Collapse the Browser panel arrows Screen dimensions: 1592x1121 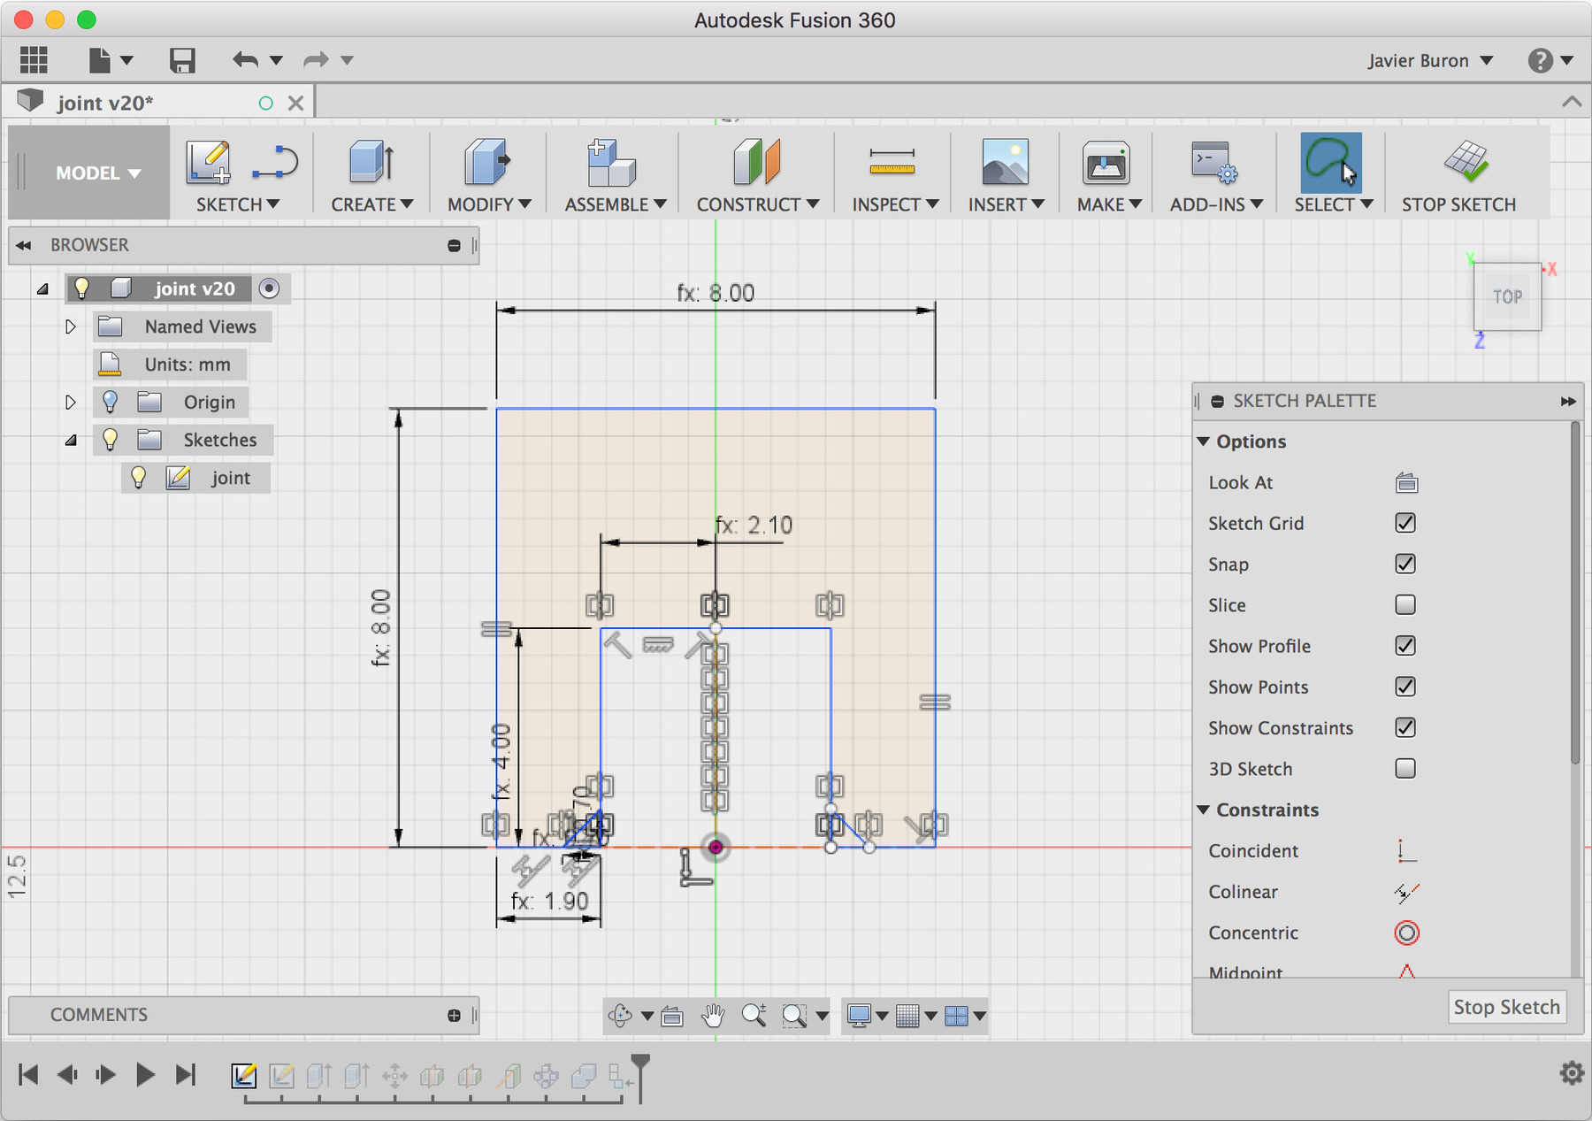(x=24, y=245)
